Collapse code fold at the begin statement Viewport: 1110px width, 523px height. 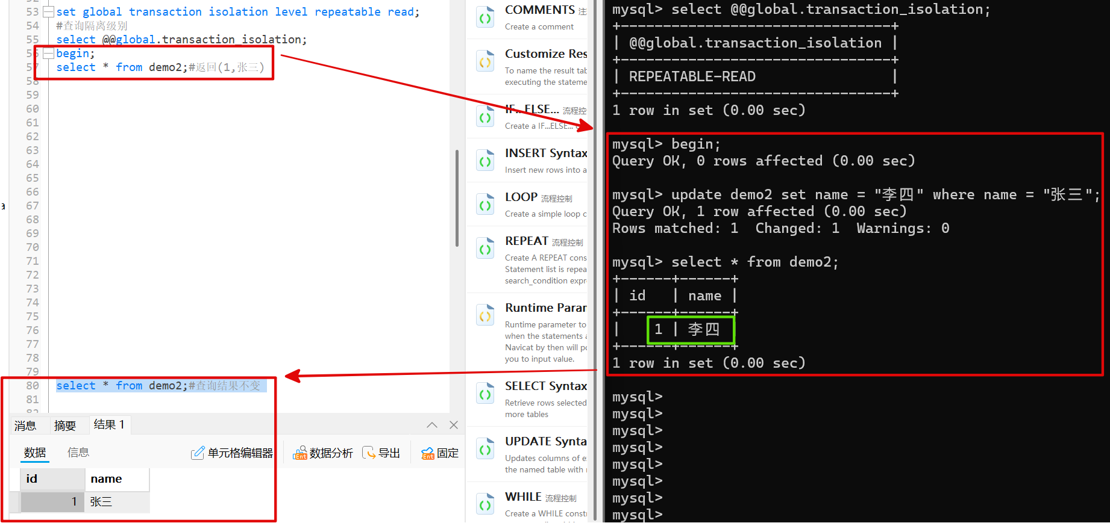click(49, 54)
